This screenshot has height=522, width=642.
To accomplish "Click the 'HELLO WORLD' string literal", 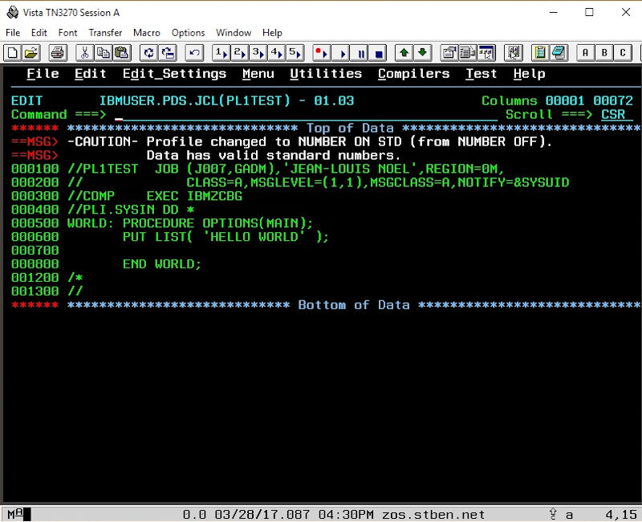I will [x=254, y=237].
